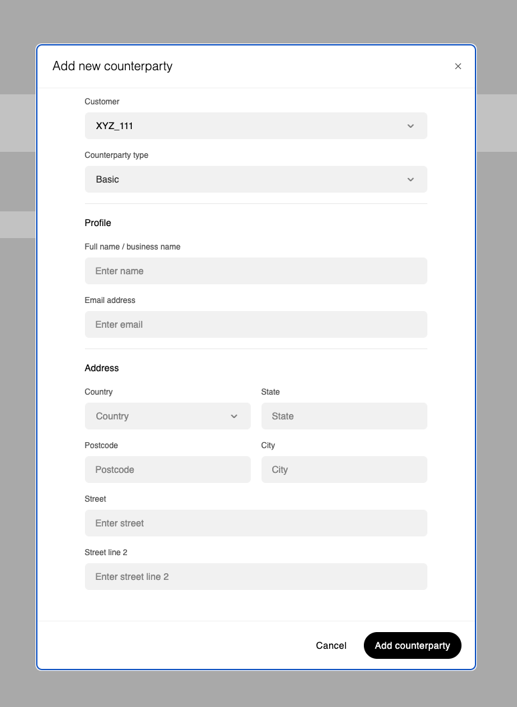Screen dimensions: 517x707
Task: Click the Add new counterparty dialog title
Action: (x=112, y=66)
